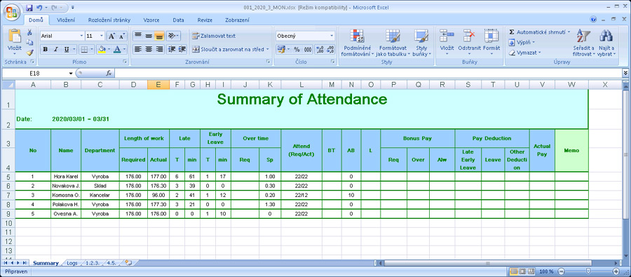631x277 pixels.
Task: Save the workbook from Quick Access toolbar
Action: [x=29, y=8]
